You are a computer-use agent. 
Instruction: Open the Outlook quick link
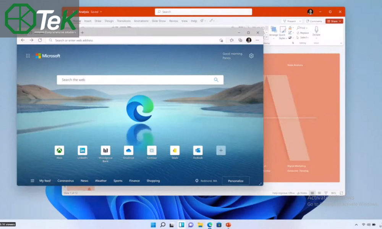pyautogui.click(x=198, y=150)
